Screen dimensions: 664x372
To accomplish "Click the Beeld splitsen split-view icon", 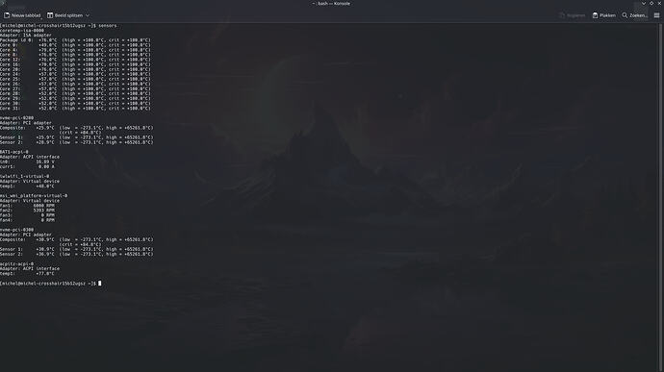I will click(50, 15).
